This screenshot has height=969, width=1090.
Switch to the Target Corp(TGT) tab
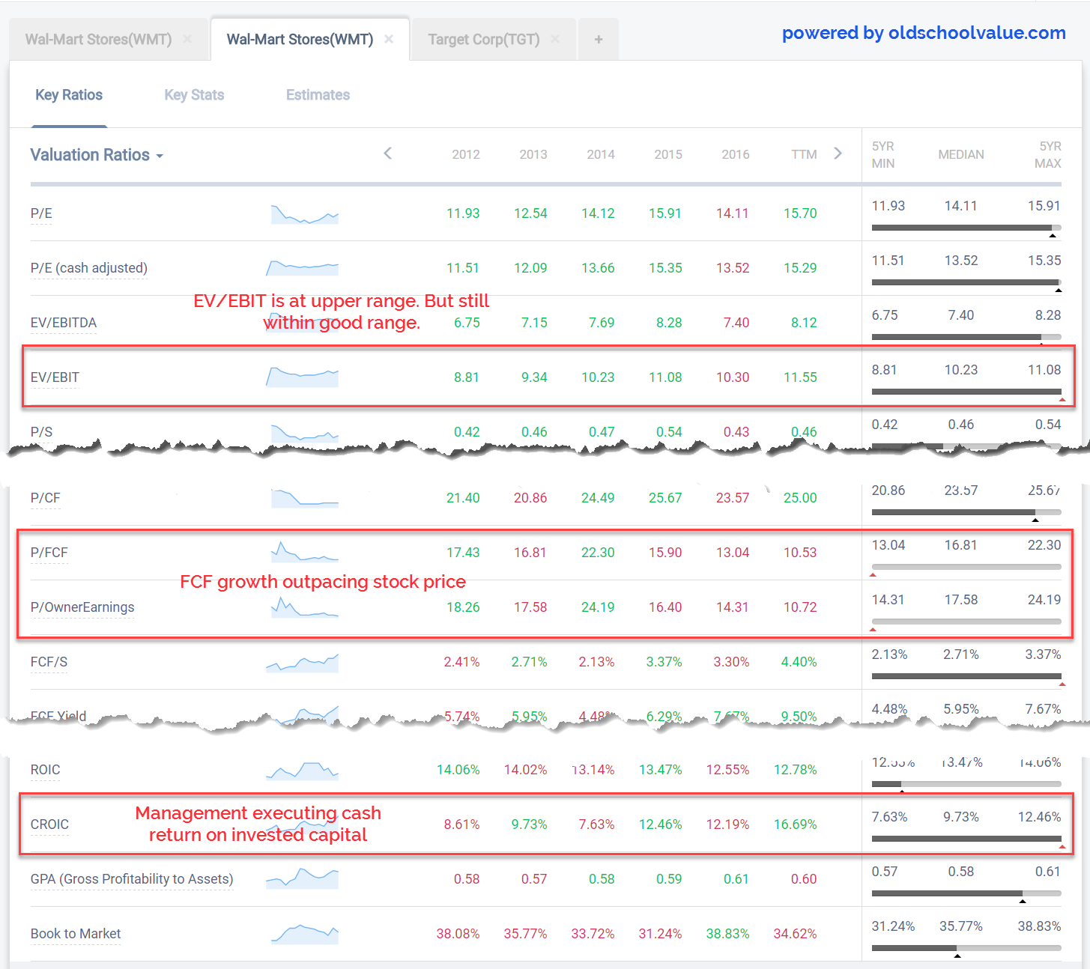[484, 39]
